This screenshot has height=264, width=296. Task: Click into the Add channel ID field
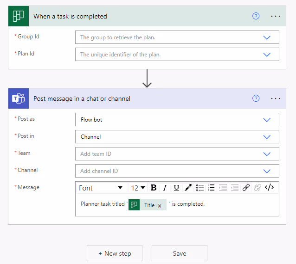click(x=177, y=171)
